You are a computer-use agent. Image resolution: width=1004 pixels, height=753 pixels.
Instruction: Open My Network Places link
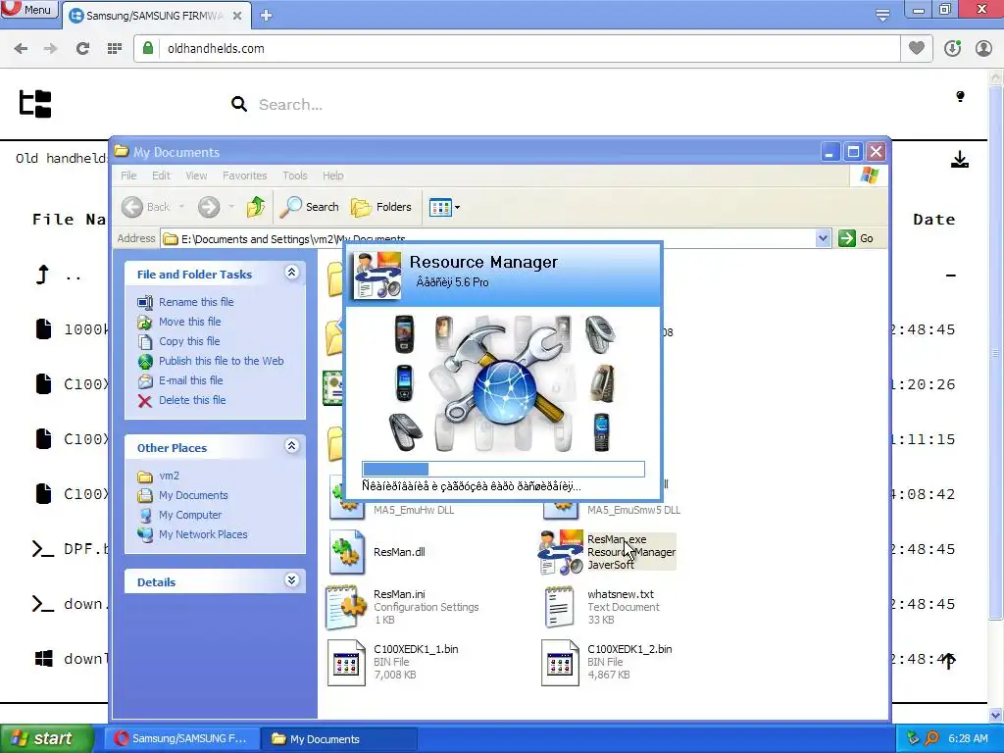tap(203, 534)
